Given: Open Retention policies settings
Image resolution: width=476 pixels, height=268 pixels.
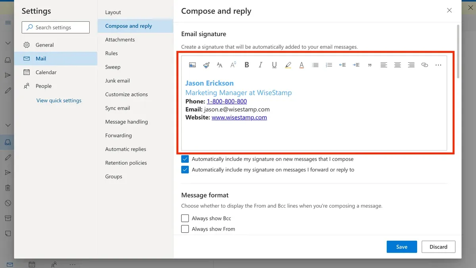Looking at the screenshot, I should pos(135,163).
